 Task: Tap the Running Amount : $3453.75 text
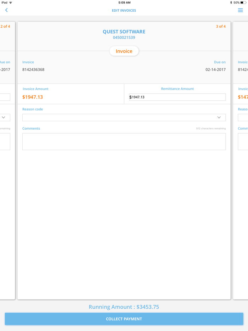pyautogui.click(x=124, y=307)
